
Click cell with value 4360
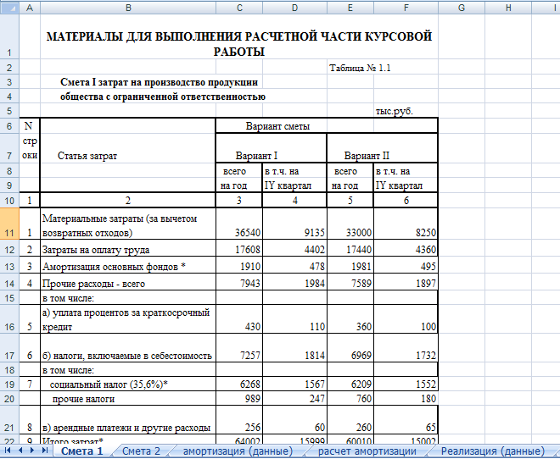click(406, 248)
